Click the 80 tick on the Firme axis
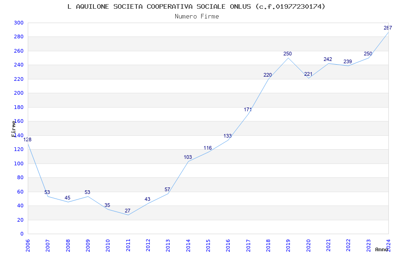 (x=20, y=178)
